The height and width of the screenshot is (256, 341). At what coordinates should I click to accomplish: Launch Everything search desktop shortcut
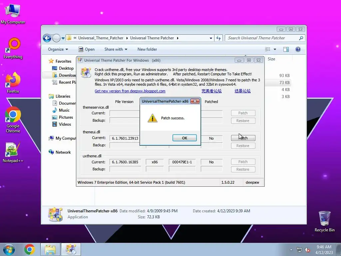pos(13,49)
